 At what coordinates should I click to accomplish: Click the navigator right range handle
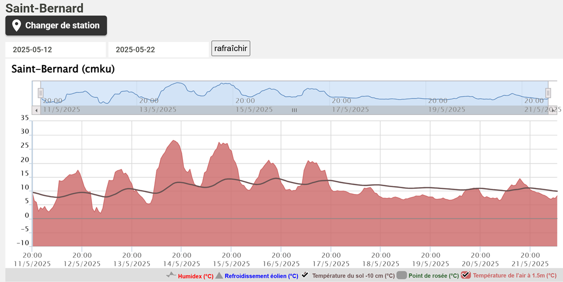pyautogui.click(x=548, y=93)
